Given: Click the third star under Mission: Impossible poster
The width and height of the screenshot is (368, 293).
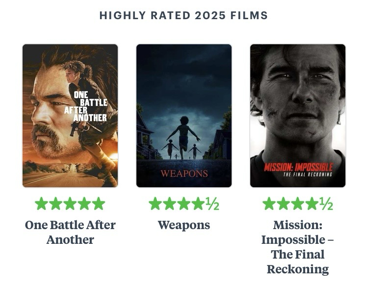Looking at the screenshot, I should point(298,204).
